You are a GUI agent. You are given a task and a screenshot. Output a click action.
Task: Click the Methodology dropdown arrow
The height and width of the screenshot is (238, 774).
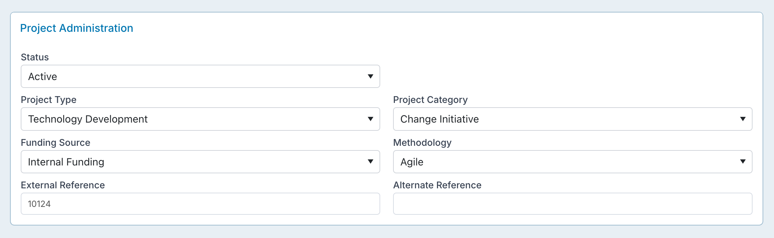(x=743, y=162)
